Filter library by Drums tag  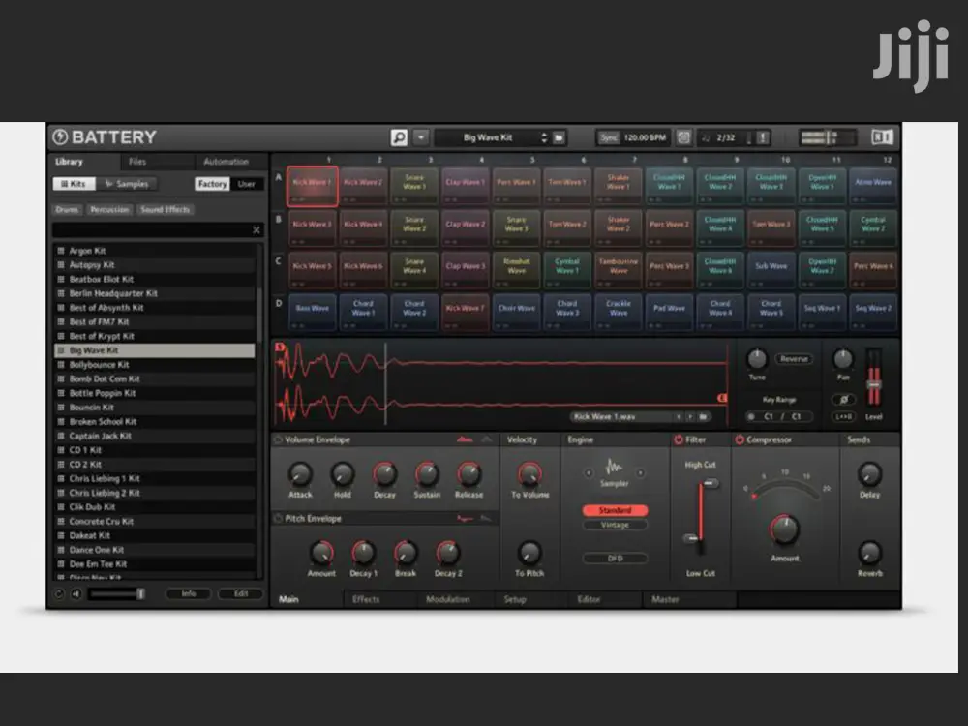(68, 210)
